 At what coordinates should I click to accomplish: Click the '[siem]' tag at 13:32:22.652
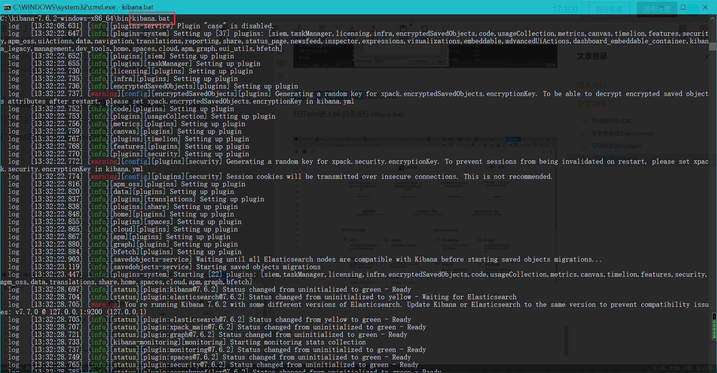point(154,56)
